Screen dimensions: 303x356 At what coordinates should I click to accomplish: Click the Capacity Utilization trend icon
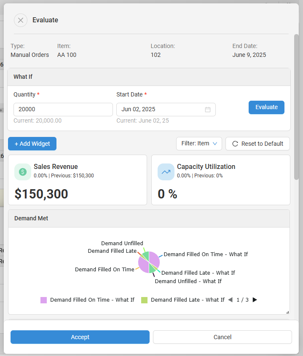166,172
